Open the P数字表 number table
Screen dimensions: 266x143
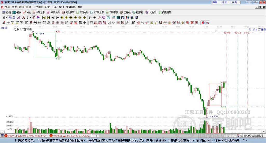[x=68, y=12]
